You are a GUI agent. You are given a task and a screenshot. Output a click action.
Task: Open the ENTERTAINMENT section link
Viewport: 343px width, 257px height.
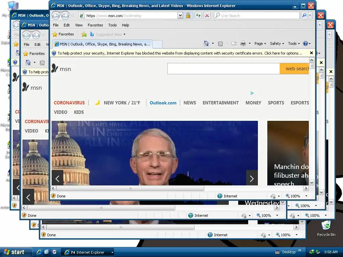click(x=220, y=103)
